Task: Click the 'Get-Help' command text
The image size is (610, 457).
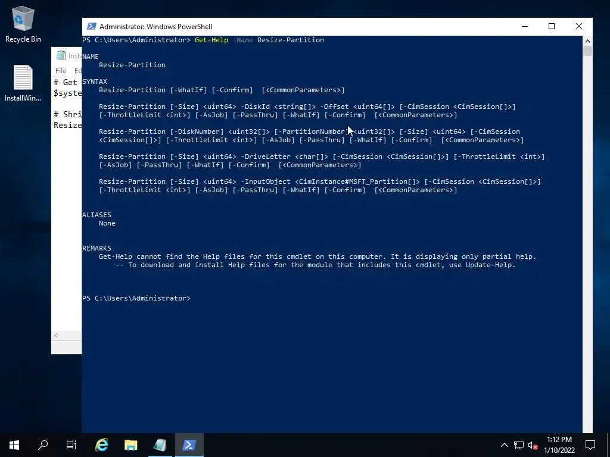Action: [211, 40]
